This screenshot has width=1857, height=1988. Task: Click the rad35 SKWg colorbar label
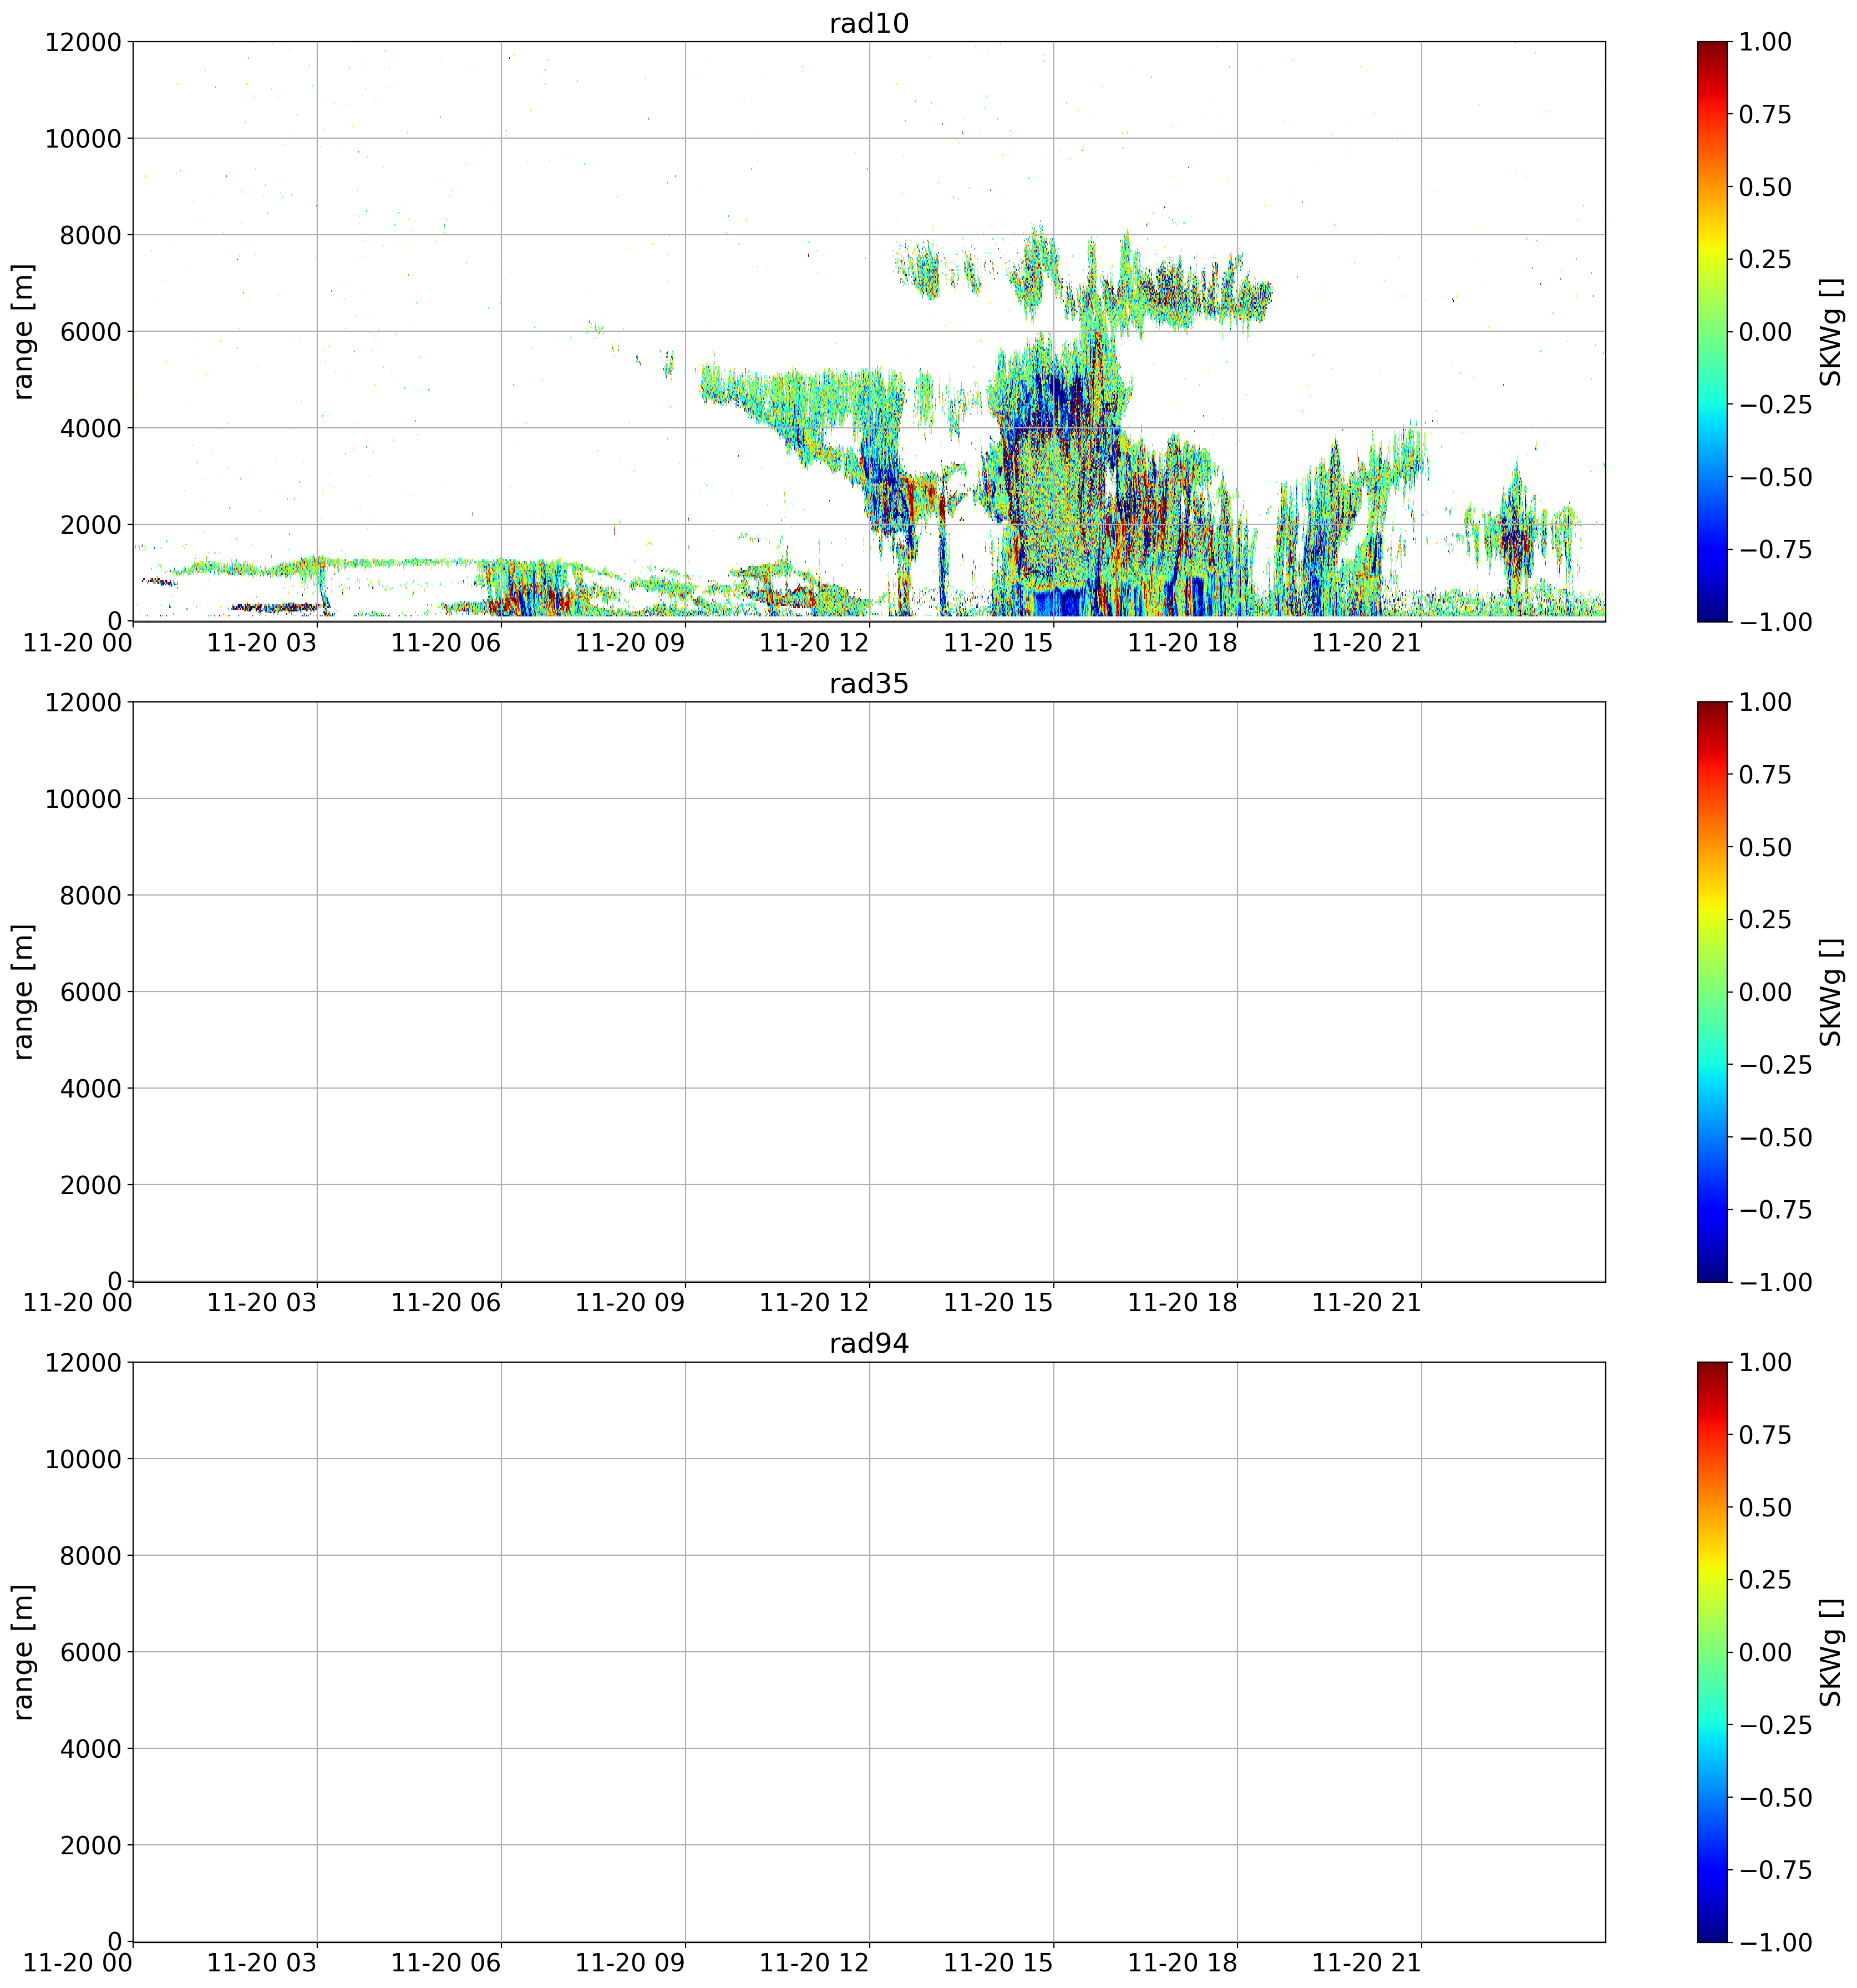pyautogui.click(x=1829, y=992)
